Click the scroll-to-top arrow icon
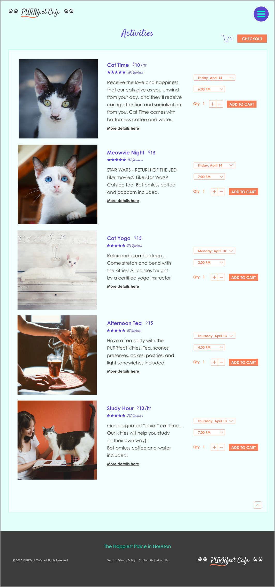275x587 pixels. point(258,505)
